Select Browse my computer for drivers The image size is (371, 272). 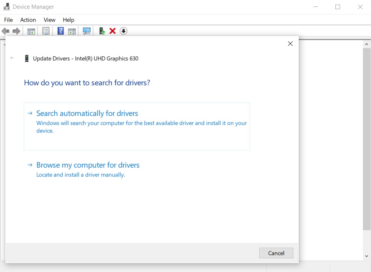[x=88, y=165]
